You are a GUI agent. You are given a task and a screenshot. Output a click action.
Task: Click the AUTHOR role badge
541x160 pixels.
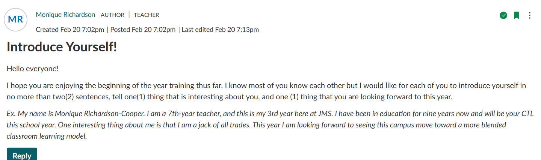(x=112, y=15)
